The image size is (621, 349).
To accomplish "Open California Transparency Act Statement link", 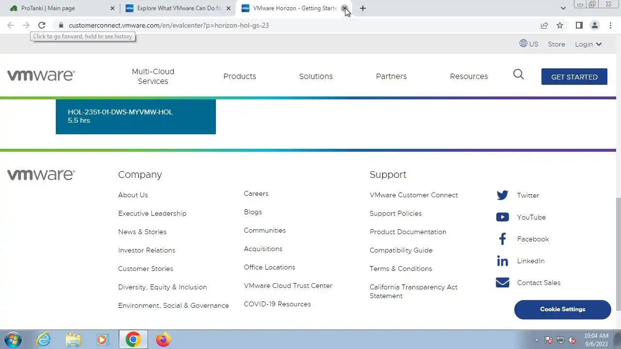I will coord(413,291).
